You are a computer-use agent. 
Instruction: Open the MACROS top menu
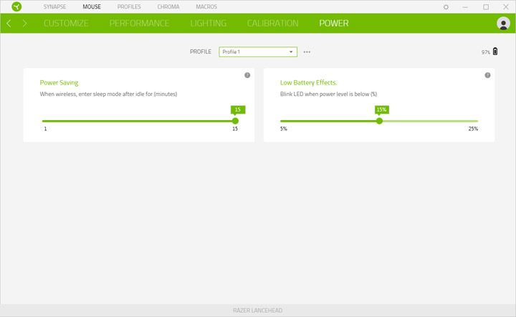point(206,6)
